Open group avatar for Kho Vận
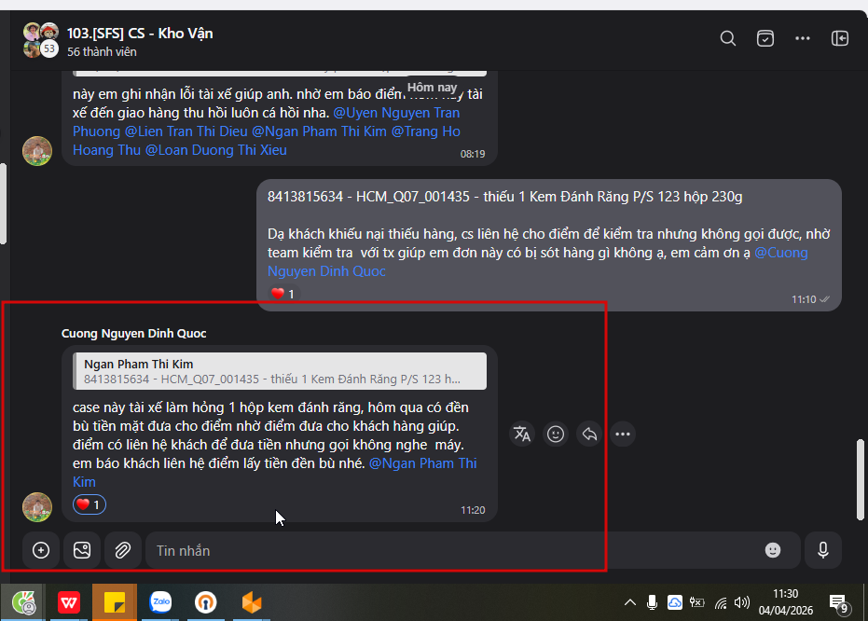 click(x=40, y=40)
